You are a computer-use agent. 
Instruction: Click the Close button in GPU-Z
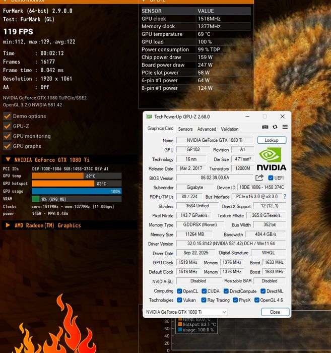[275, 312]
